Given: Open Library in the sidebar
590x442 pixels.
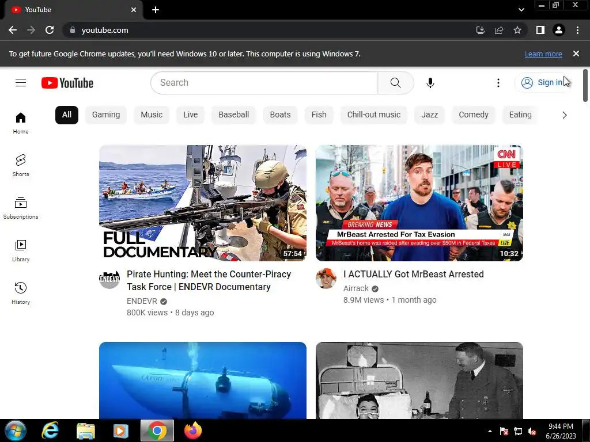Looking at the screenshot, I should (21, 251).
